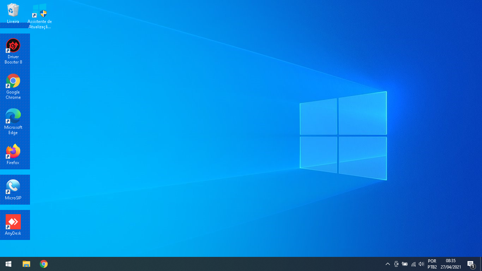
Task: Select the Microsoft Edge desktop shortcut
Action: tap(13, 122)
